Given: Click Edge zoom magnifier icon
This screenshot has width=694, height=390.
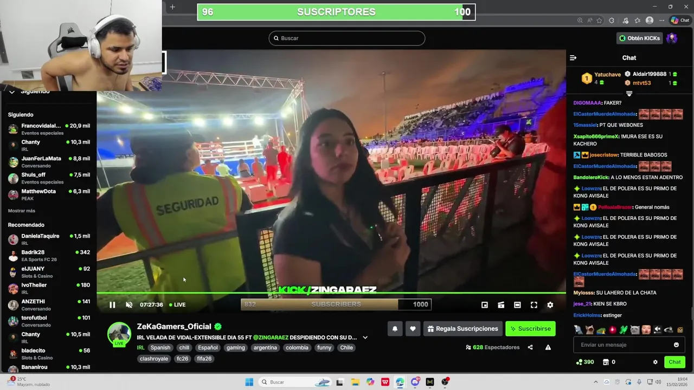Looking at the screenshot, I should point(580,21).
